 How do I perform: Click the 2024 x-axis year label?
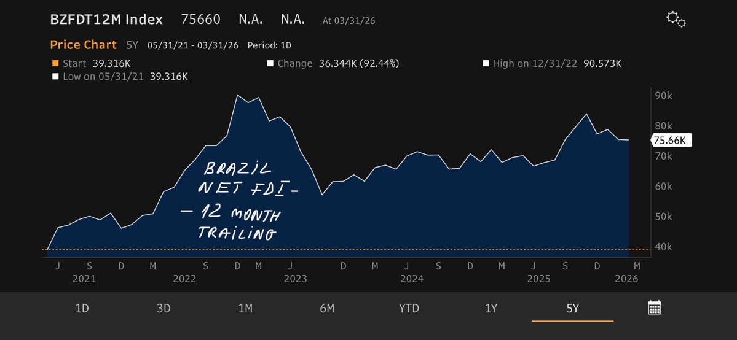coord(412,279)
